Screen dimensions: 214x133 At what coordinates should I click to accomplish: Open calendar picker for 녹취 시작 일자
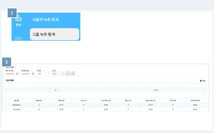[x=17, y=74]
